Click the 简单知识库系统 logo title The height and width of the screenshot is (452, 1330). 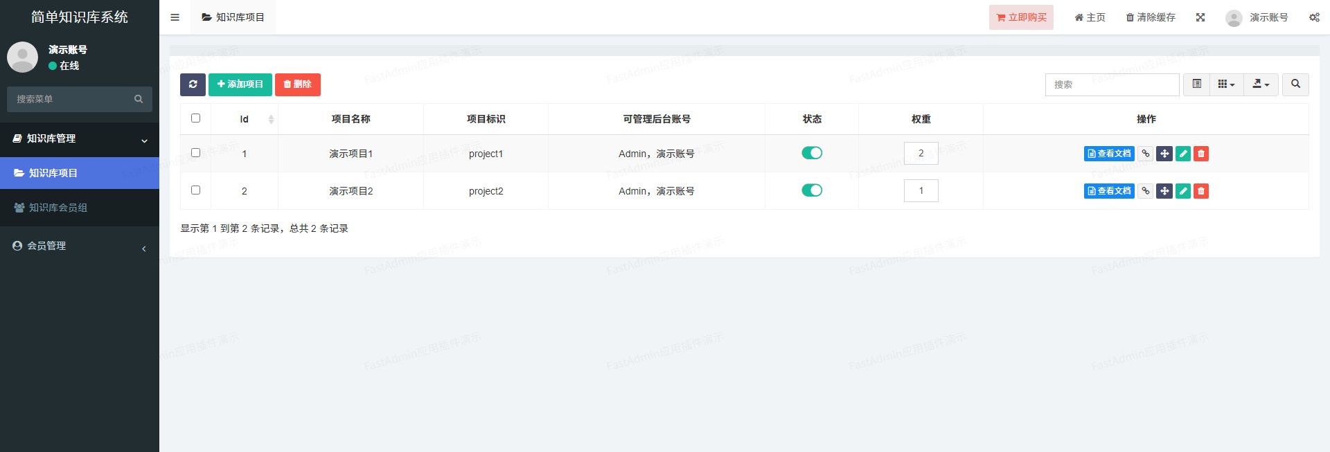(80, 17)
